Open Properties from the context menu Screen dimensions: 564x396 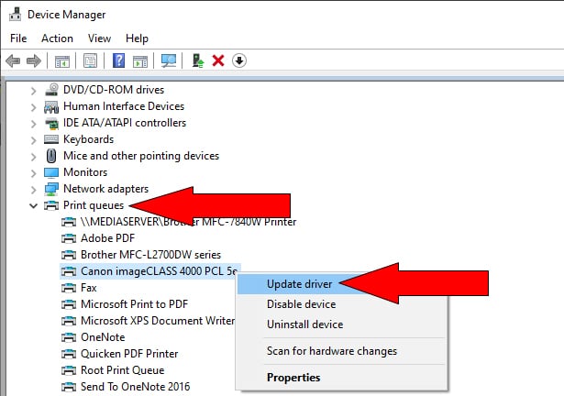293,377
